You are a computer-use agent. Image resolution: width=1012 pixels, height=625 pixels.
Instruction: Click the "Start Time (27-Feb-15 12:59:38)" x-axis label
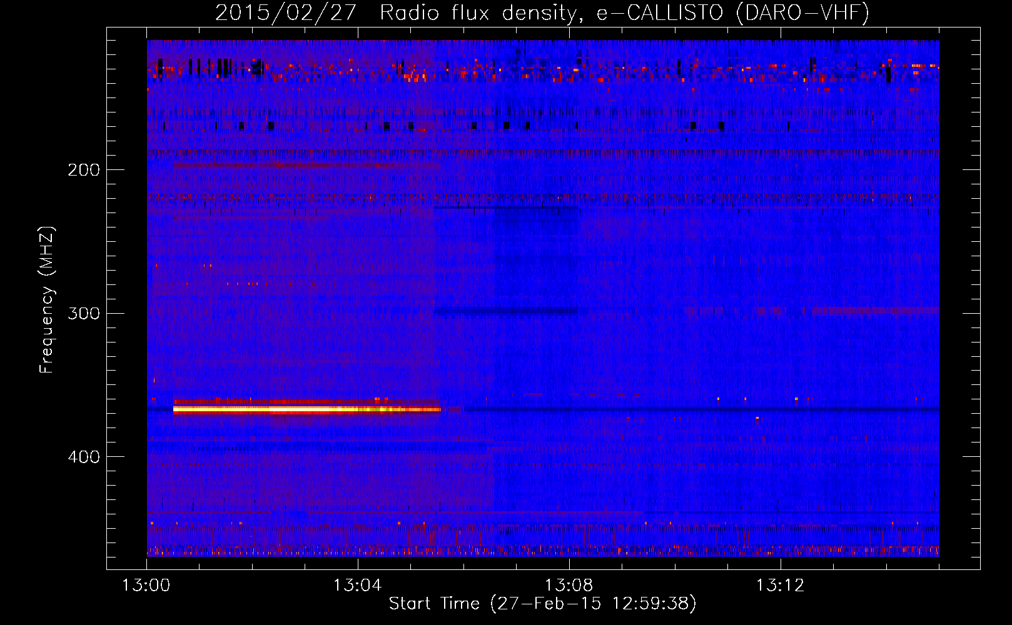pyautogui.click(x=542, y=604)
